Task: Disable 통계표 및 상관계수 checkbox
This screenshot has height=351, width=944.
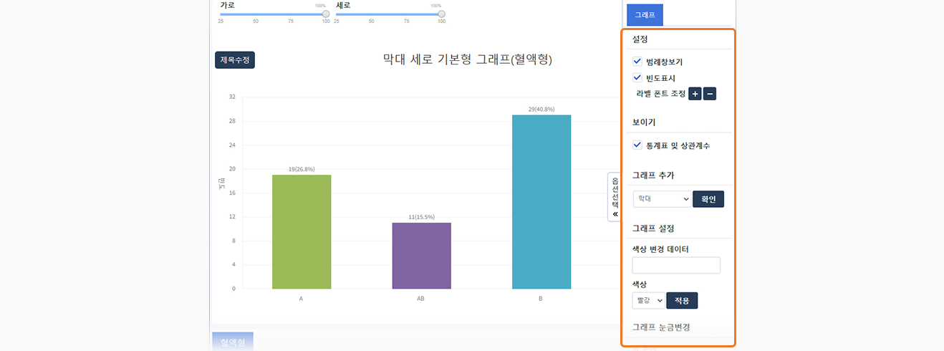Action: click(637, 145)
